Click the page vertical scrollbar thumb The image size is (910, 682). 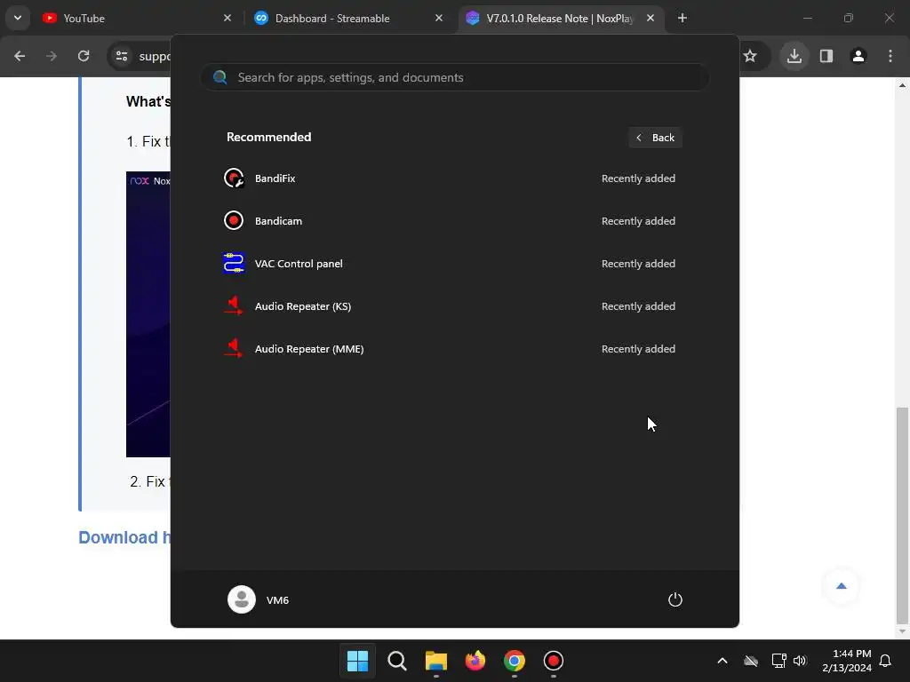(x=902, y=516)
